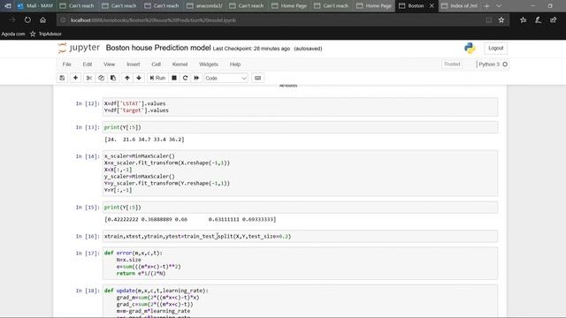Open the Agoda.com favorites link
The image size is (566, 318).
click(x=13, y=34)
